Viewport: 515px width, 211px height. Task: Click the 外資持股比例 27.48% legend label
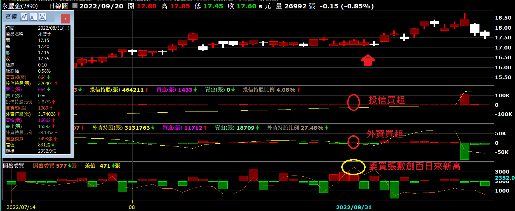tap(295, 128)
